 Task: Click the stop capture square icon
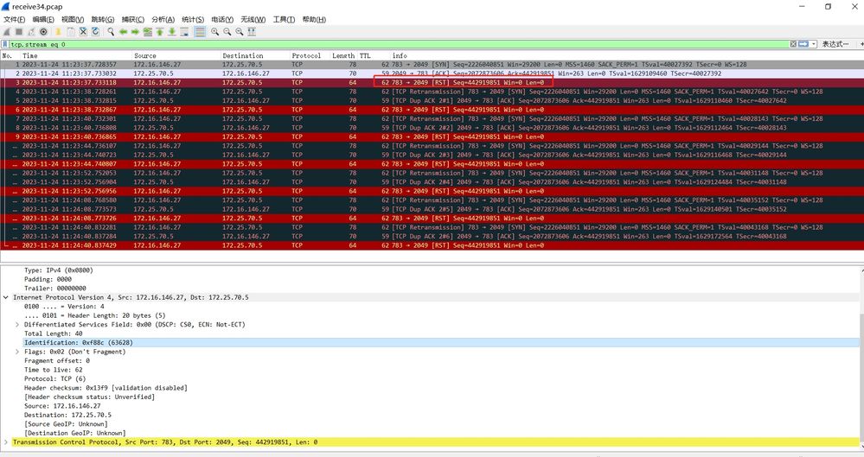click(x=19, y=32)
